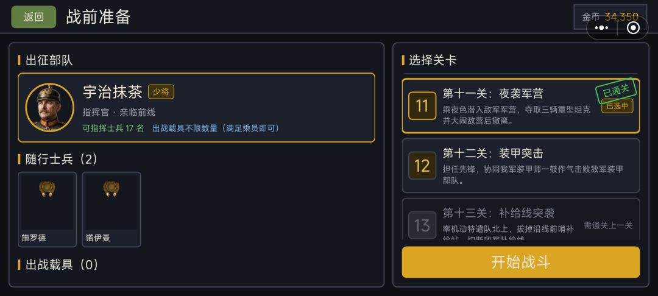Tap the green 已通关 stamp
Screen dimensions: 658x296
[616, 91]
